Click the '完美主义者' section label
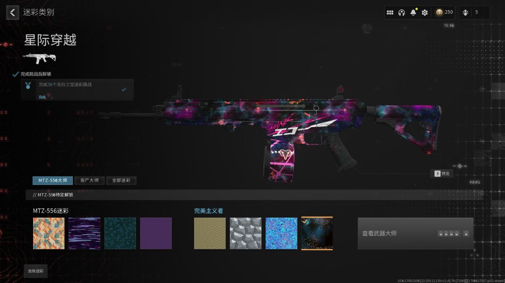The width and height of the screenshot is (505, 283). coord(209,211)
